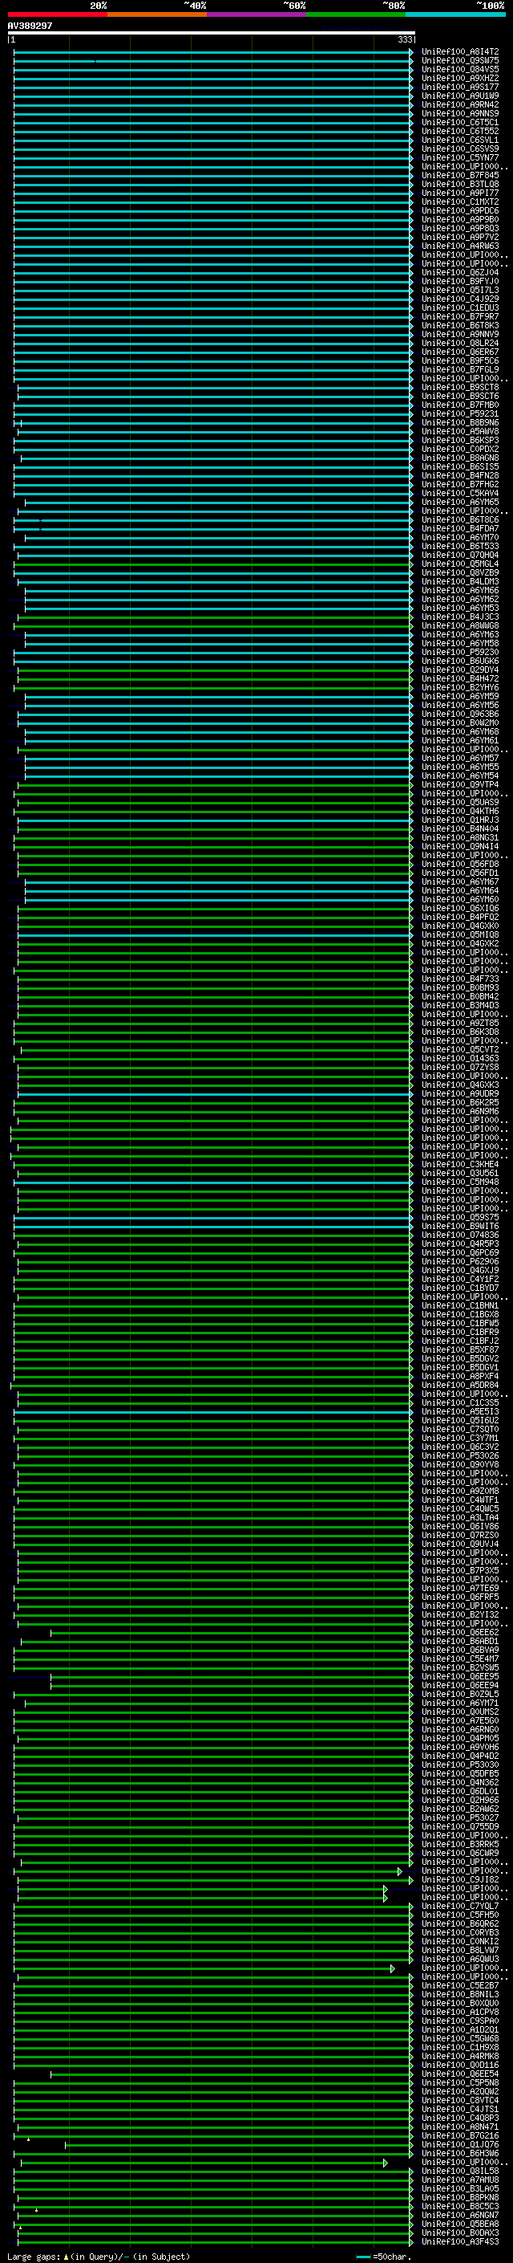Select the UniRef100_C6SVL1 entry
The height and width of the screenshot is (2263, 513).
tap(460, 140)
